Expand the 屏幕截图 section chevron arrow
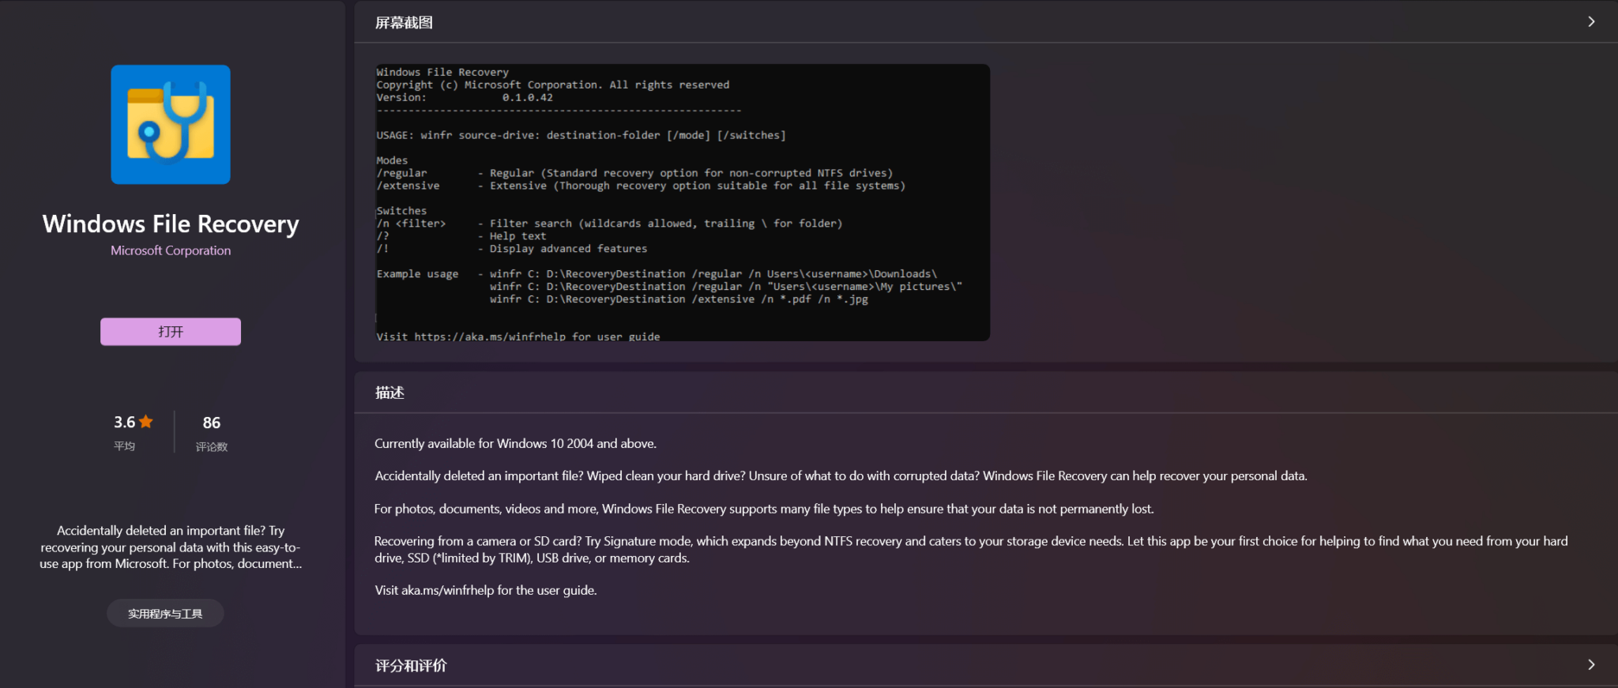 (x=1590, y=22)
